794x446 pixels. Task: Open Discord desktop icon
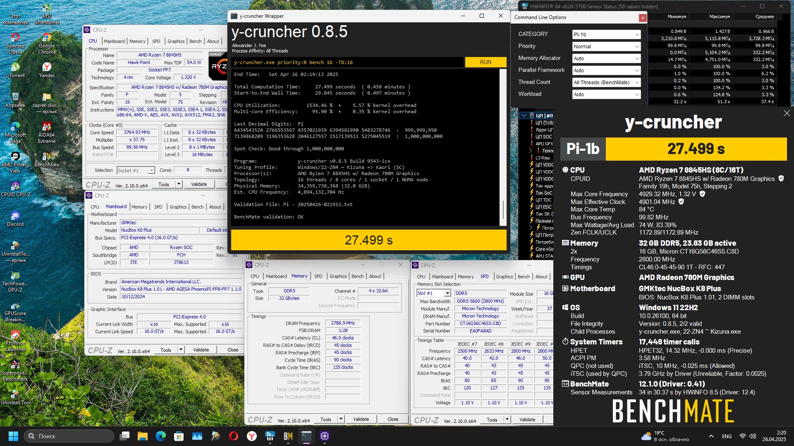point(15,218)
